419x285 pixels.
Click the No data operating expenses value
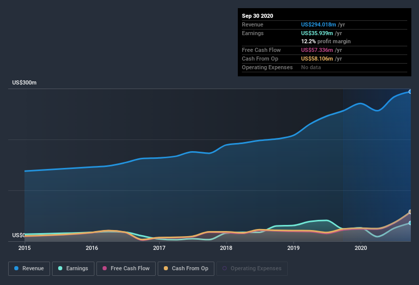pos(311,67)
